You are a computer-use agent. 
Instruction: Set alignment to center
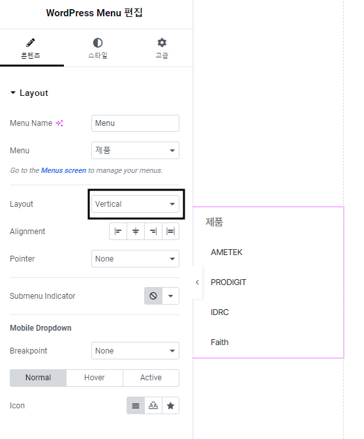tap(136, 232)
